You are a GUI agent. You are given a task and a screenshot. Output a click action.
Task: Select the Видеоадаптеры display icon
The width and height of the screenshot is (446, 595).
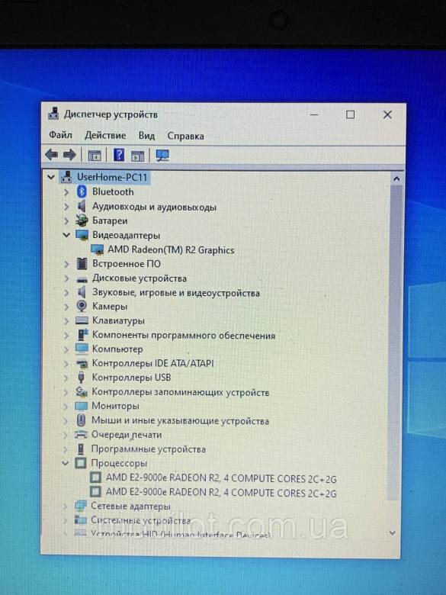(82, 235)
